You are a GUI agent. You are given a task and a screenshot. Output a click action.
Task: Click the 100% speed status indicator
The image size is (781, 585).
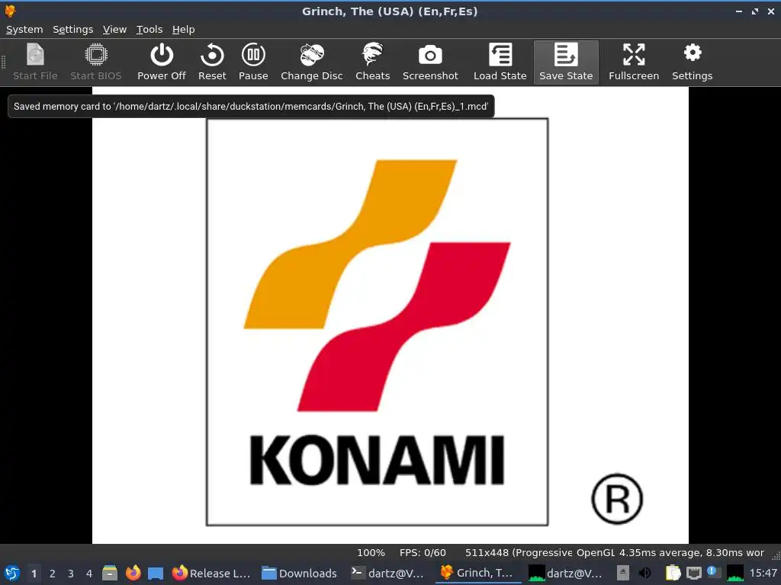click(x=371, y=553)
